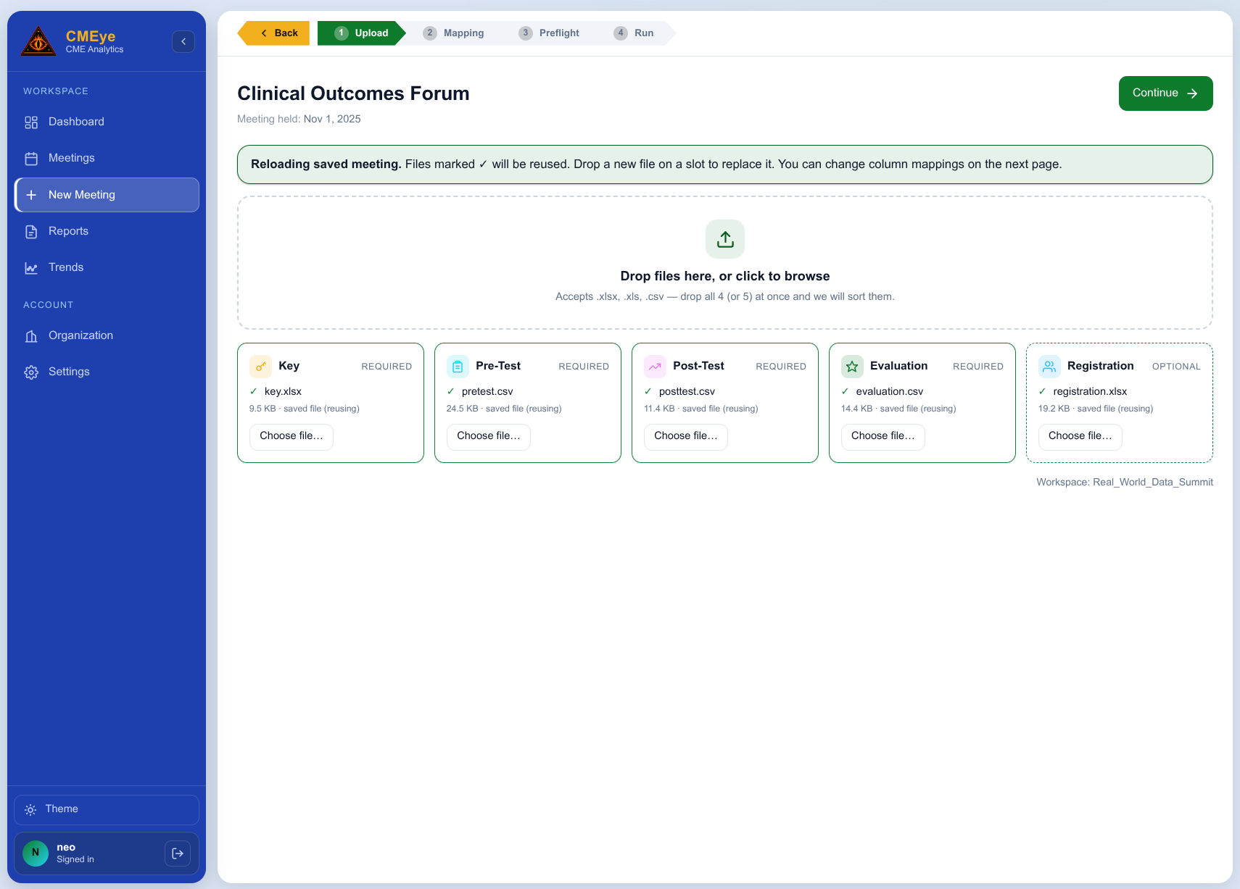The height and width of the screenshot is (889, 1240).
Task: Open Organization account page
Action: (x=107, y=336)
